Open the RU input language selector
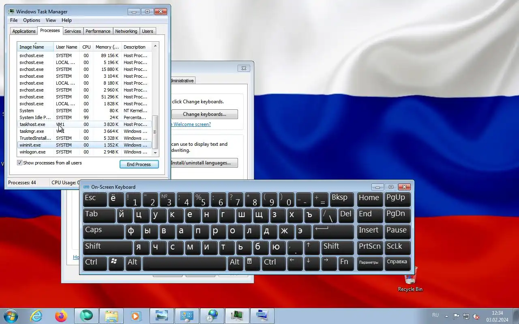 pos(435,315)
